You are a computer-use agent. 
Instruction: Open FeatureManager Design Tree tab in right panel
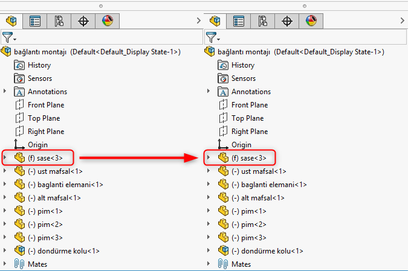tap(215, 21)
